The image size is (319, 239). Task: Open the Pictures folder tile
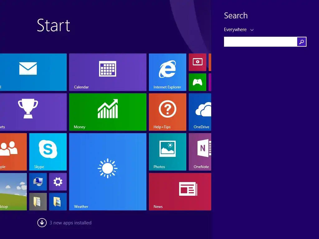58,202
